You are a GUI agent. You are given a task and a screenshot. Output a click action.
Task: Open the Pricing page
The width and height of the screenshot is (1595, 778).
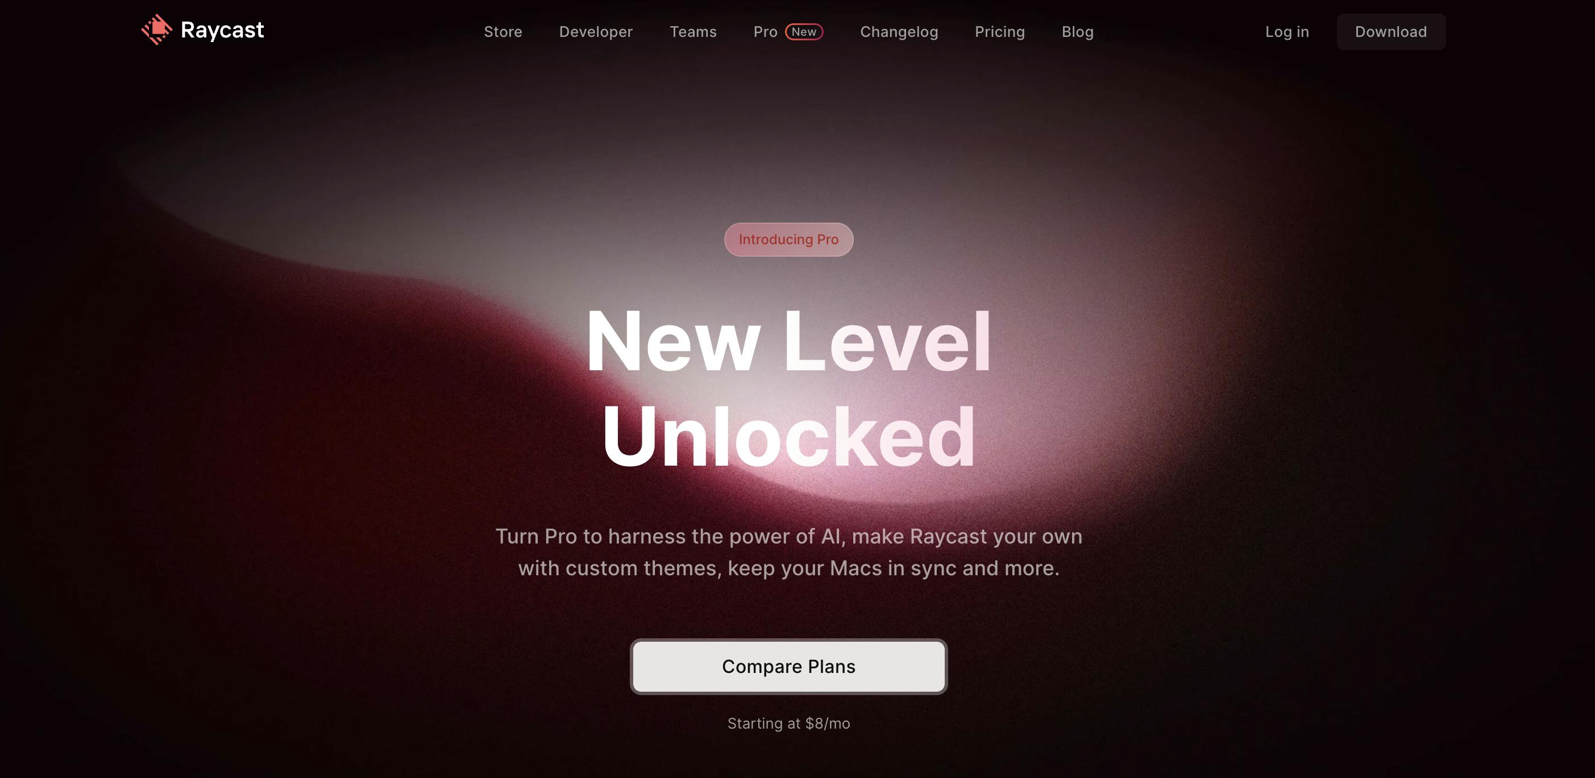coord(1000,32)
